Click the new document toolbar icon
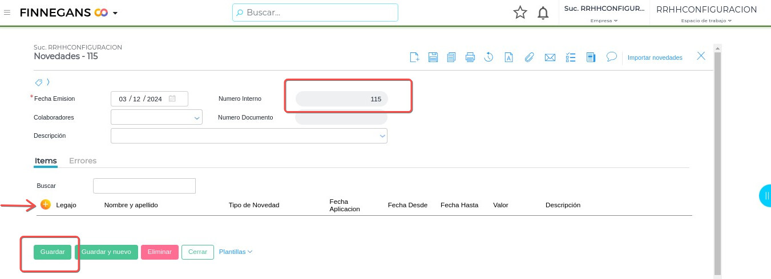Viewport: 771px width, 279px height. [x=415, y=57]
